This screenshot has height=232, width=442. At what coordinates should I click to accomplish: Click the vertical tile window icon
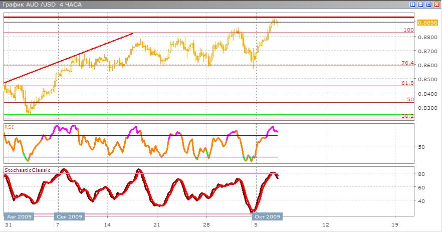click(x=412, y=4)
